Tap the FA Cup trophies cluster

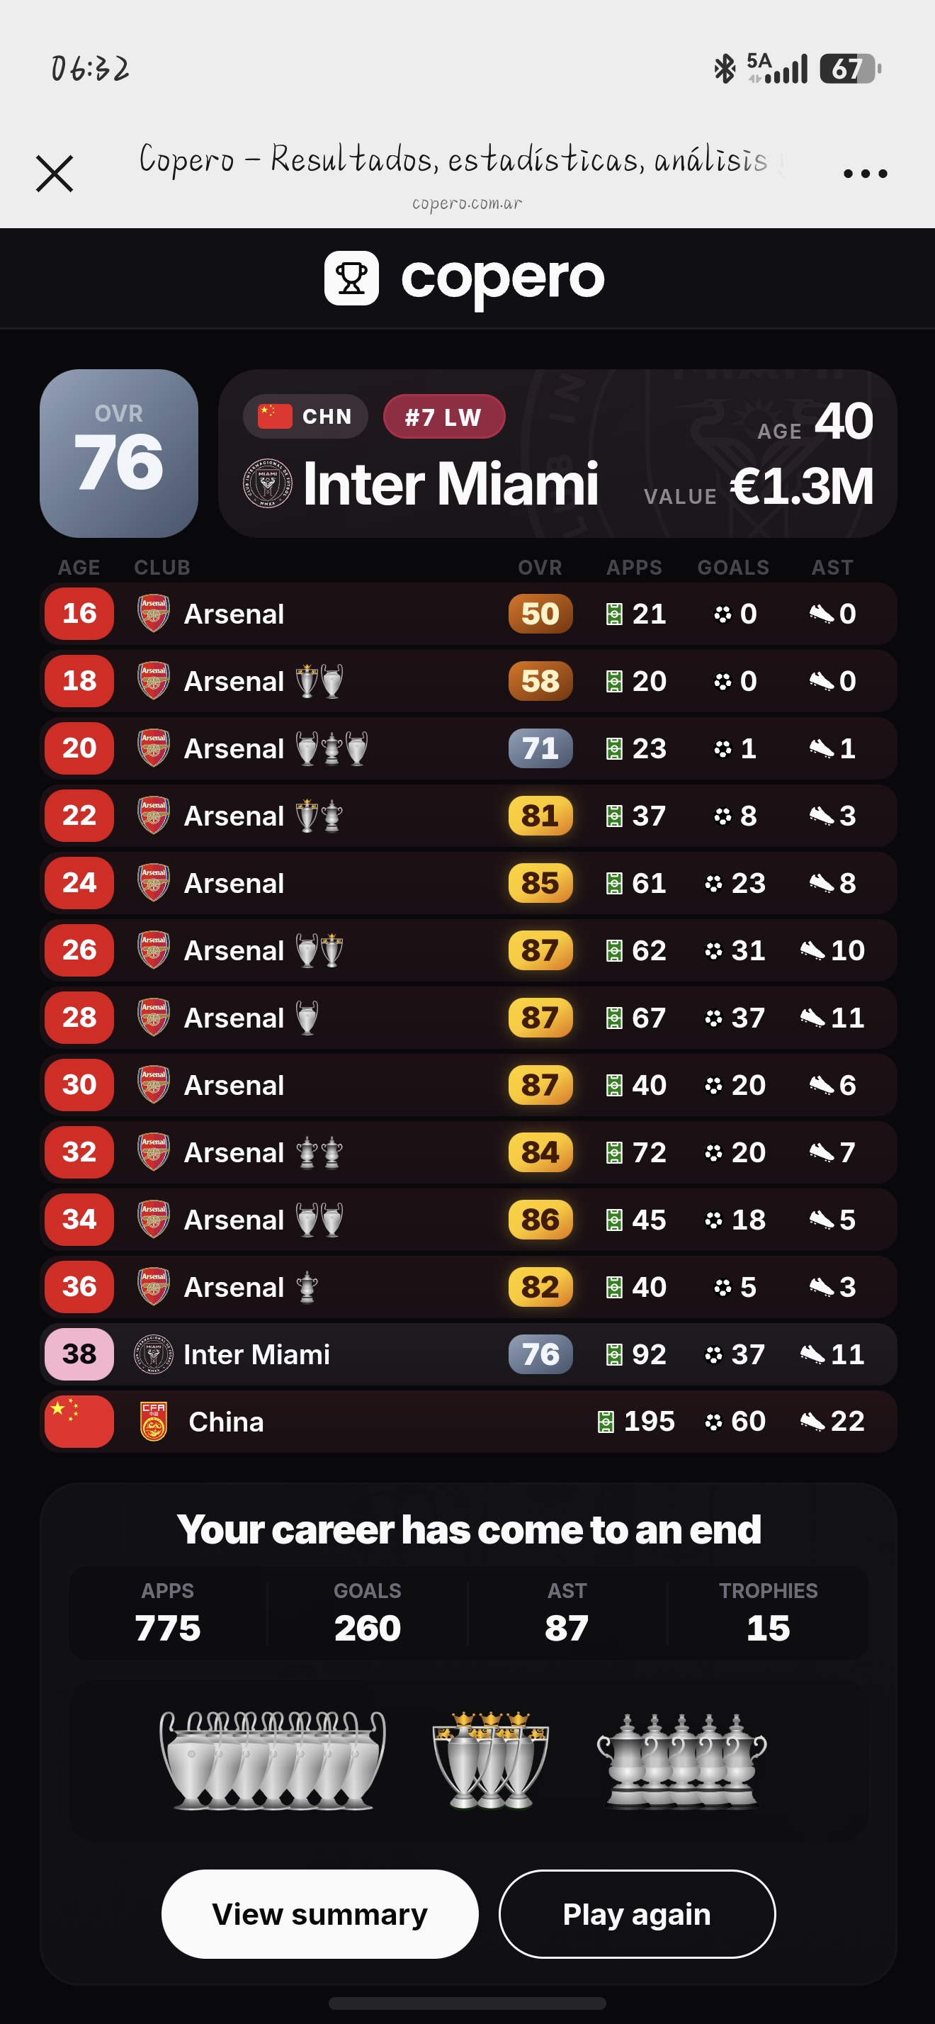681,1760
